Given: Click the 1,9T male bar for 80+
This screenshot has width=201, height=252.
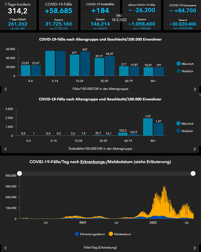Looking at the screenshot, I should point(148,127).
